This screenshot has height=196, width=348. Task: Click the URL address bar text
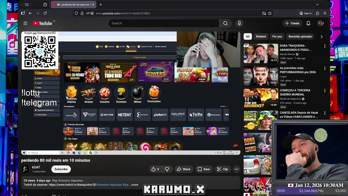(x=123, y=13)
